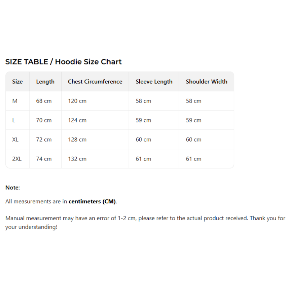Click the bold centimeters (CM) text

[92, 202]
